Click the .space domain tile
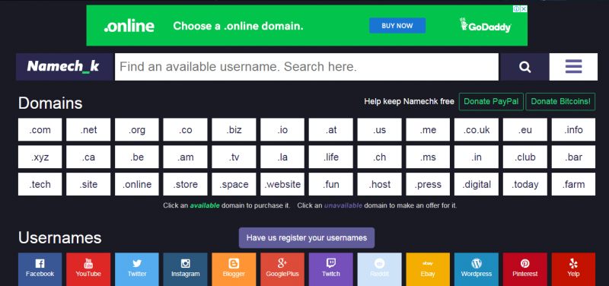This screenshot has width=609, height=286. [234, 184]
